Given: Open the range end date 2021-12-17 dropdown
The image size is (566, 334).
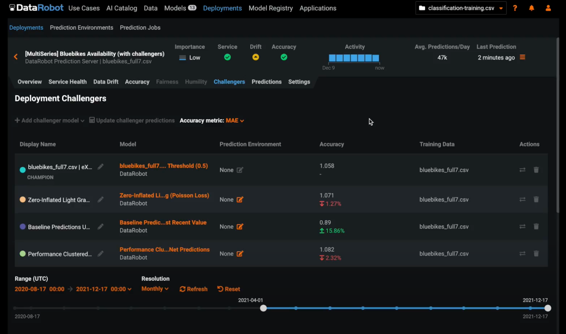Looking at the screenshot, I should [x=104, y=289].
